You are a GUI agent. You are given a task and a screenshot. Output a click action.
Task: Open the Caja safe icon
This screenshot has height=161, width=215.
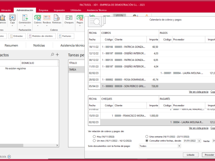[x=12, y=18]
